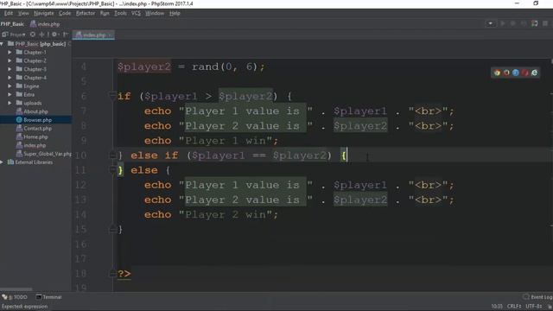Open Chrome browser preview icon
Screen dimensions: 553x311
[497, 73]
